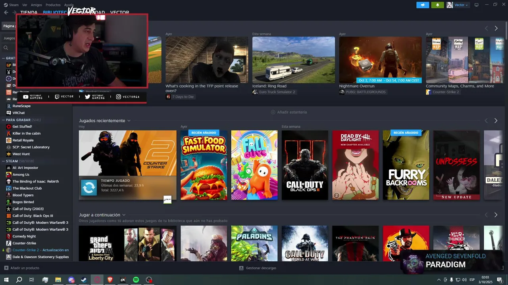Expand the Jugados recientemente dropdown
The image size is (508, 285).
[x=129, y=121]
